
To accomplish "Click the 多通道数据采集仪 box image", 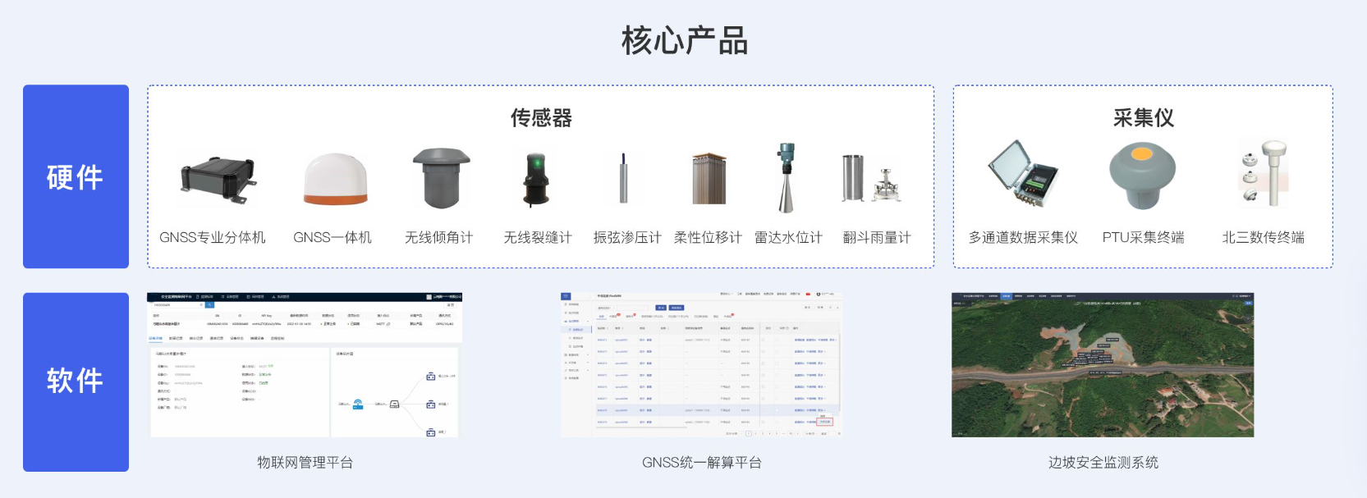I will point(1023,174).
